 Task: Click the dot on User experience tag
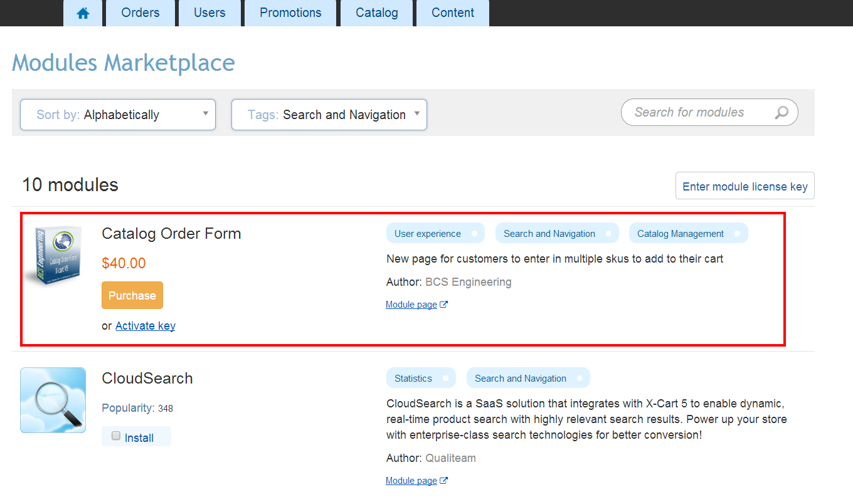pyautogui.click(x=475, y=234)
